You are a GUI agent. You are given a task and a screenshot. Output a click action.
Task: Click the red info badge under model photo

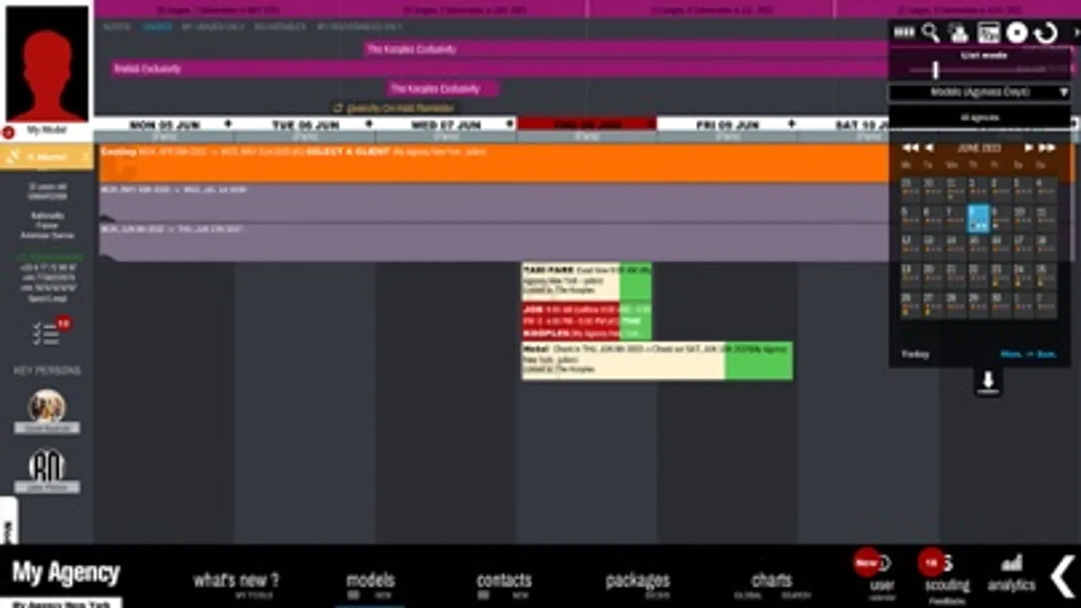coord(8,132)
